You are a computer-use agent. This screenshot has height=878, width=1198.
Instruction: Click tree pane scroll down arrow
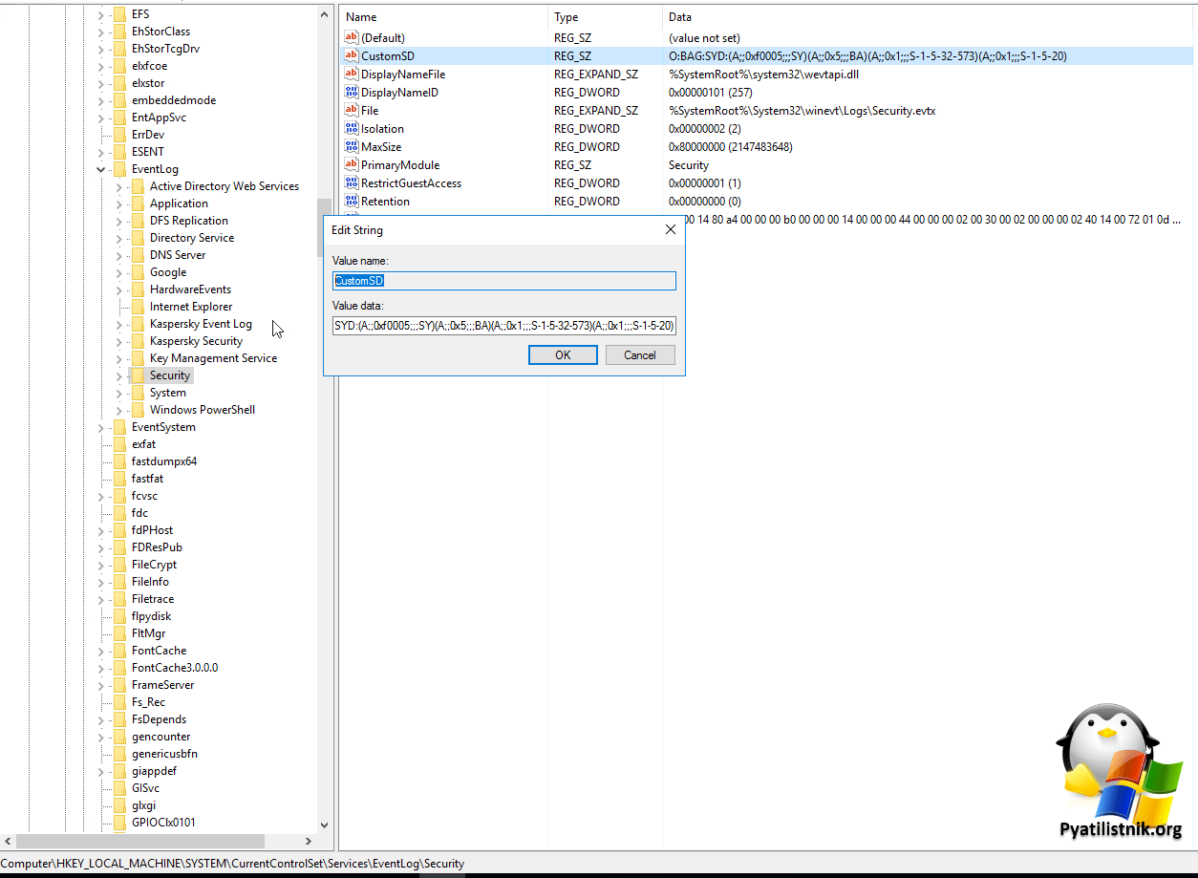click(x=324, y=824)
